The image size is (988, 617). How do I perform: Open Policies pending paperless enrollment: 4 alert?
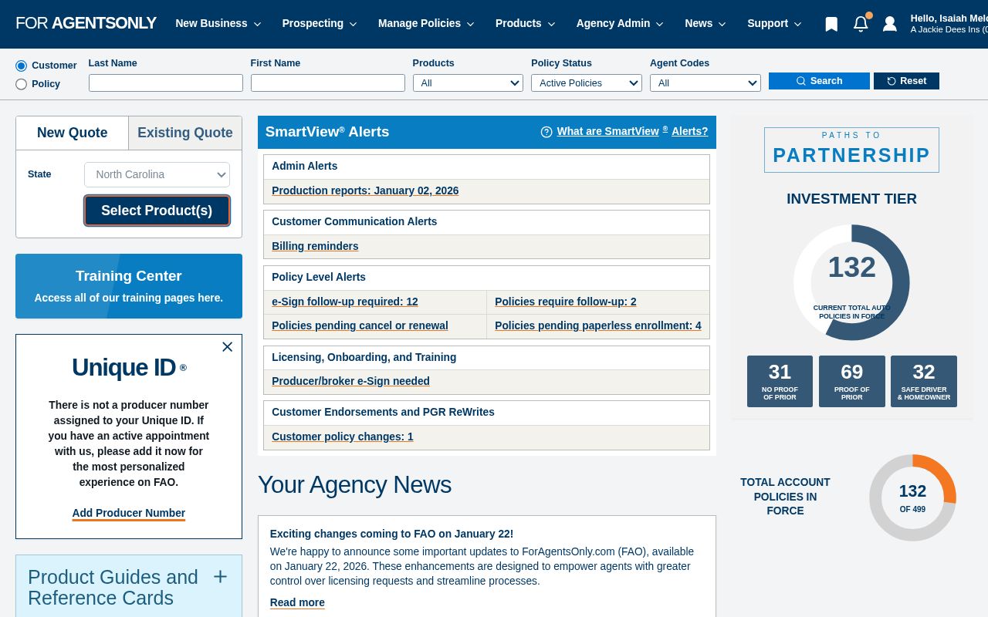click(598, 326)
